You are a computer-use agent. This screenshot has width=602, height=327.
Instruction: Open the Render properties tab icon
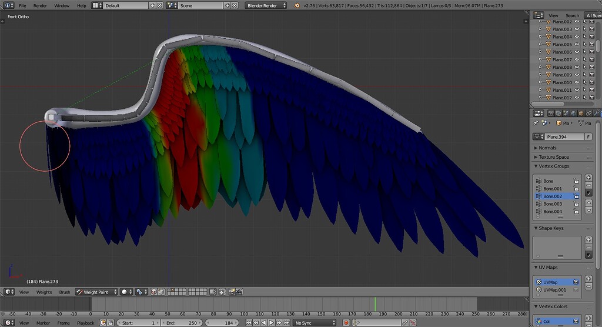tap(550, 114)
